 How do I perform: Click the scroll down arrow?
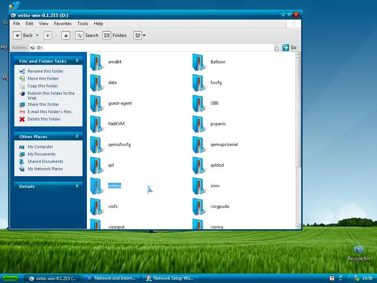(298, 227)
